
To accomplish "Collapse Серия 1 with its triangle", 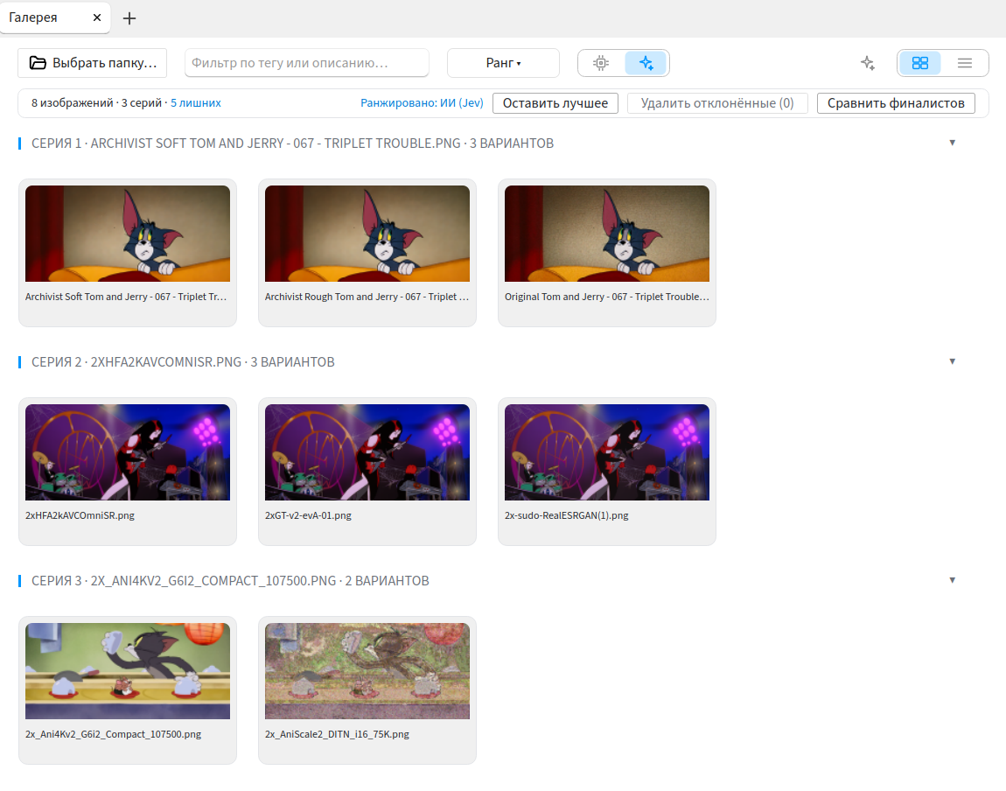I will 952,143.
